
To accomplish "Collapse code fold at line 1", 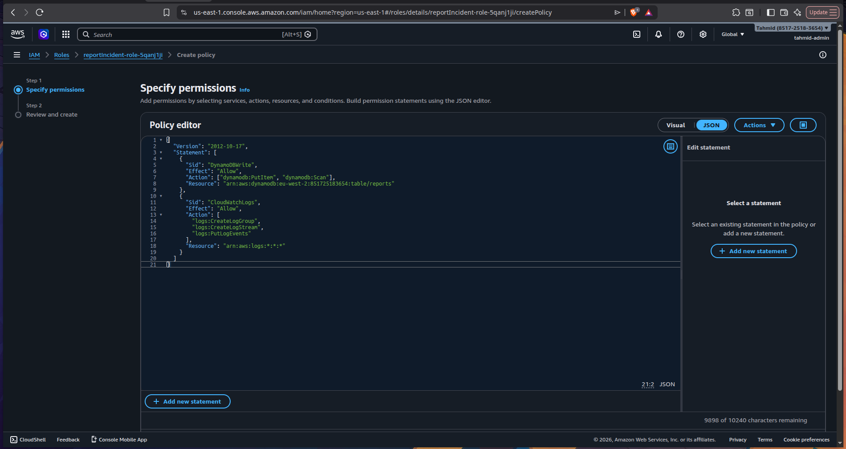I will [161, 140].
